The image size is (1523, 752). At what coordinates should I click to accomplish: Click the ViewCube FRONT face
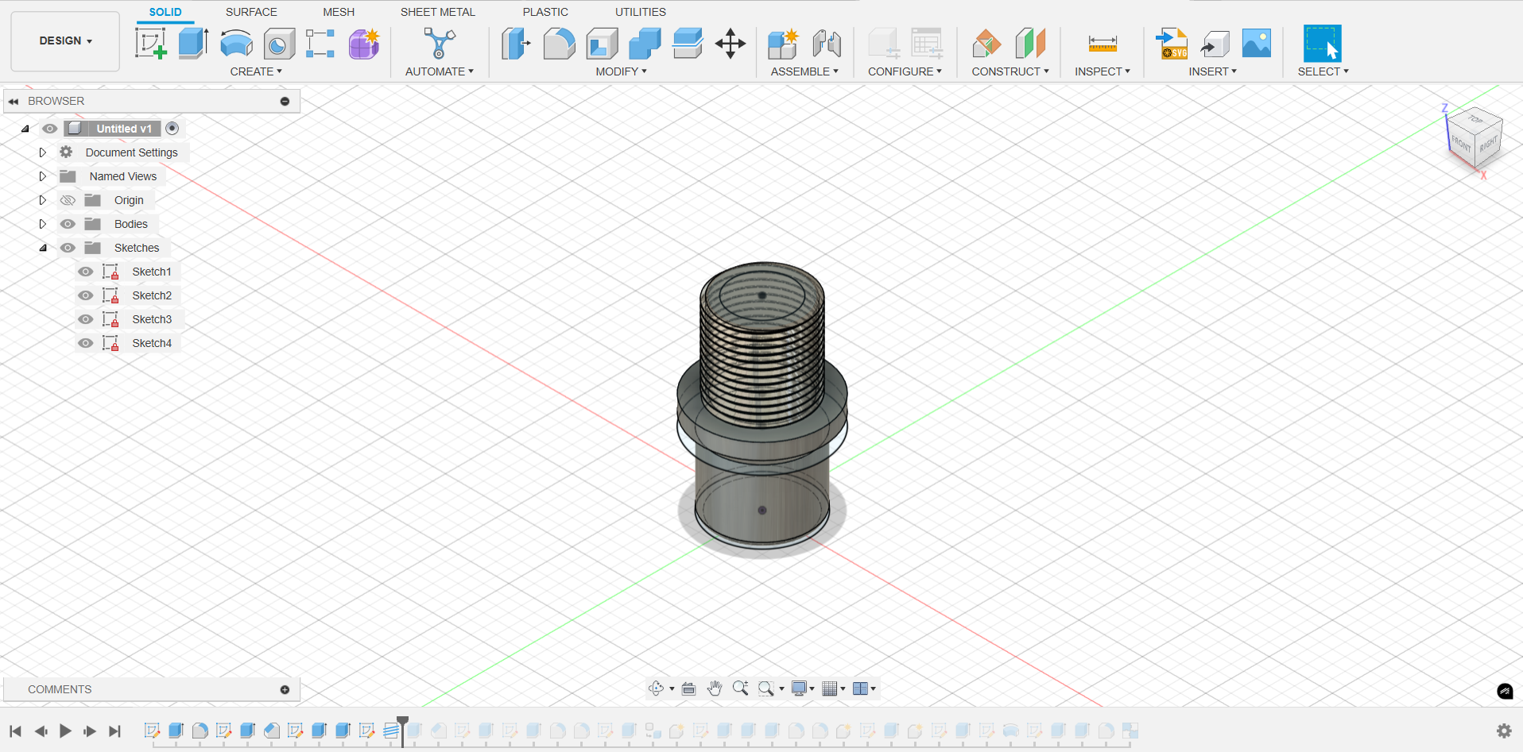pos(1461,143)
